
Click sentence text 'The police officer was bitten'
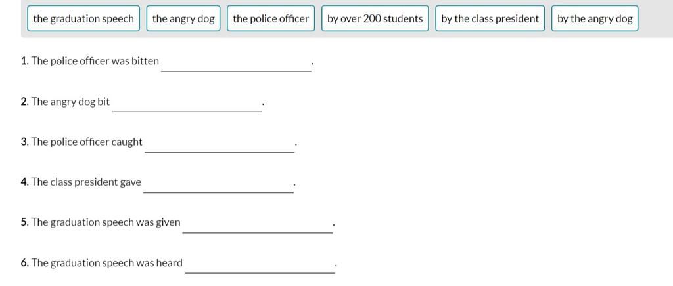click(95, 61)
